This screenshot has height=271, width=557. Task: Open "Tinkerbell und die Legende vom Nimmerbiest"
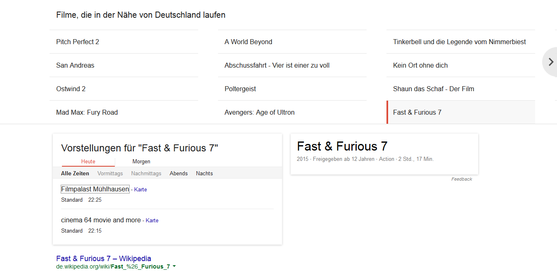(460, 42)
